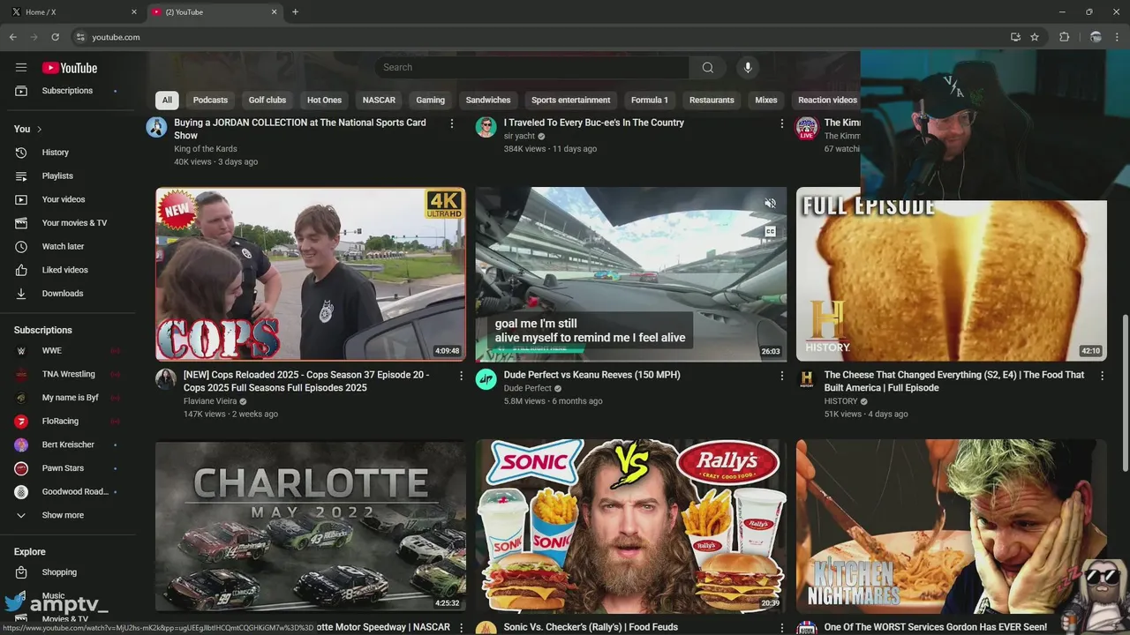Open the Dude Perfect channel avatar
Screen dimensions: 1130x635
(486, 379)
